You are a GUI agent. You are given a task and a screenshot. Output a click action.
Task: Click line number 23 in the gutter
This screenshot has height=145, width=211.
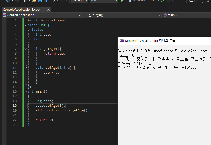tap(15, 125)
